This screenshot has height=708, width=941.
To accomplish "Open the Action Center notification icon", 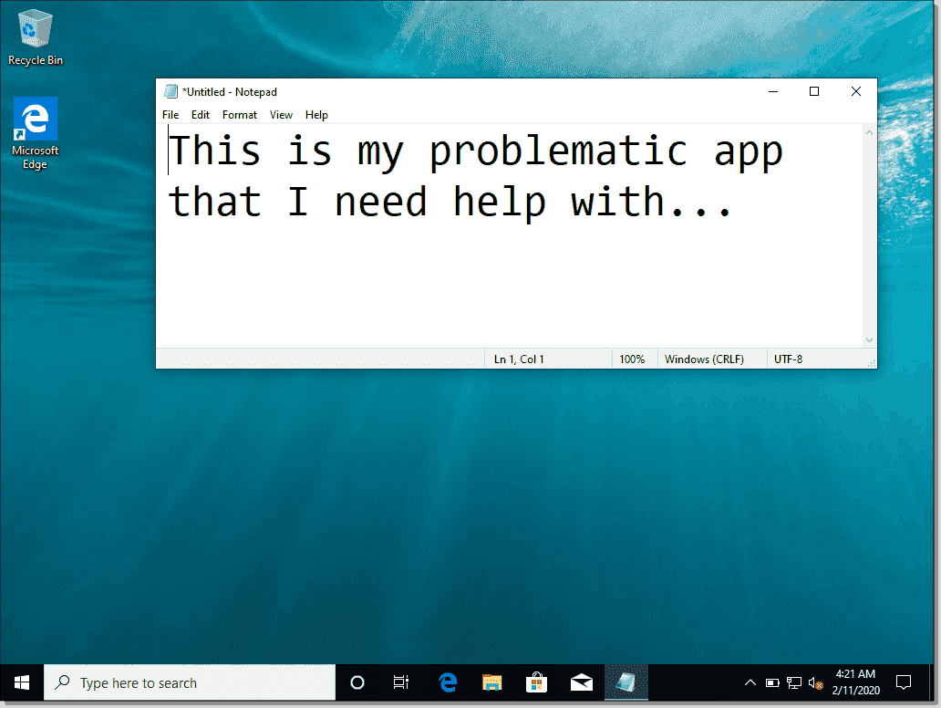I will [903, 682].
